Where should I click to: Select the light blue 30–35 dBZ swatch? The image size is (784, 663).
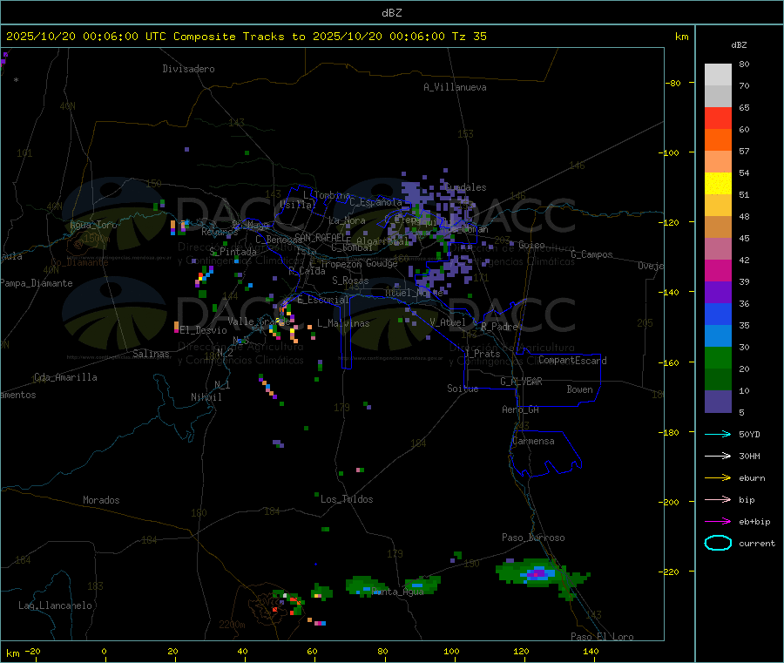point(718,336)
